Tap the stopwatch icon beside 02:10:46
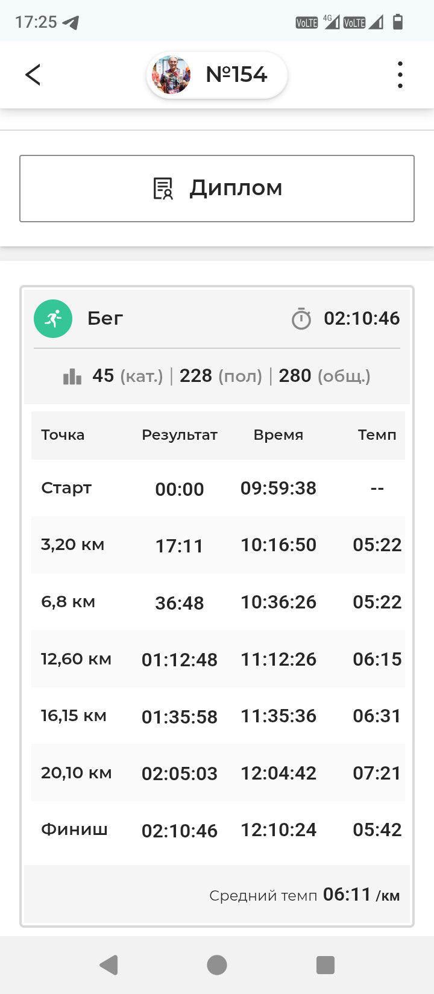Image resolution: width=434 pixels, height=994 pixels. coord(301,318)
